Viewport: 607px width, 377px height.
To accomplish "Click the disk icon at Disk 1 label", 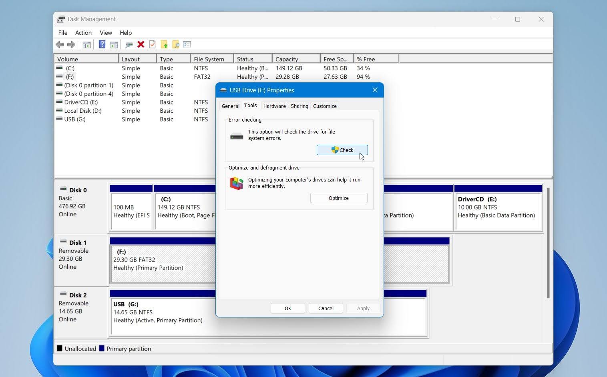I will click(x=63, y=241).
